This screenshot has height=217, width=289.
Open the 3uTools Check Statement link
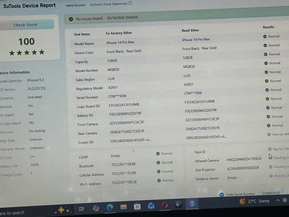coord(108,4)
